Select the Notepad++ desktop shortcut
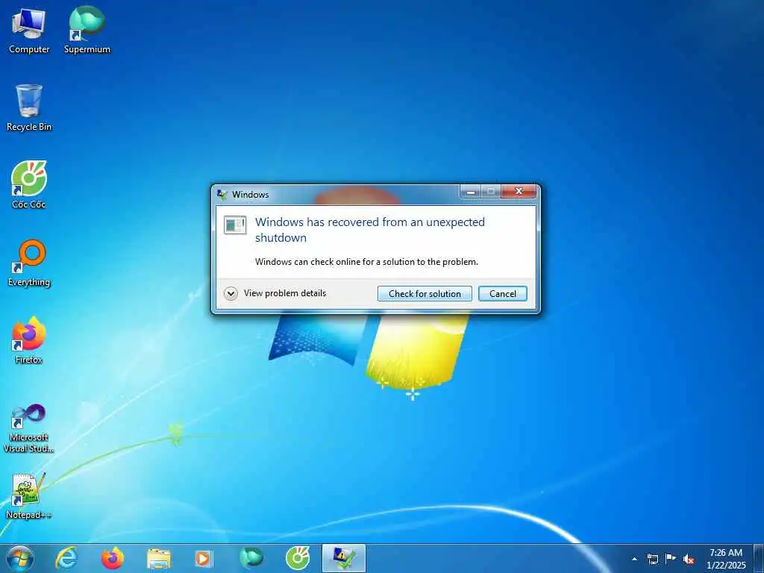 [29, 495]
